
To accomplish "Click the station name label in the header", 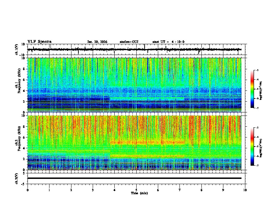I will click(129, 42).
